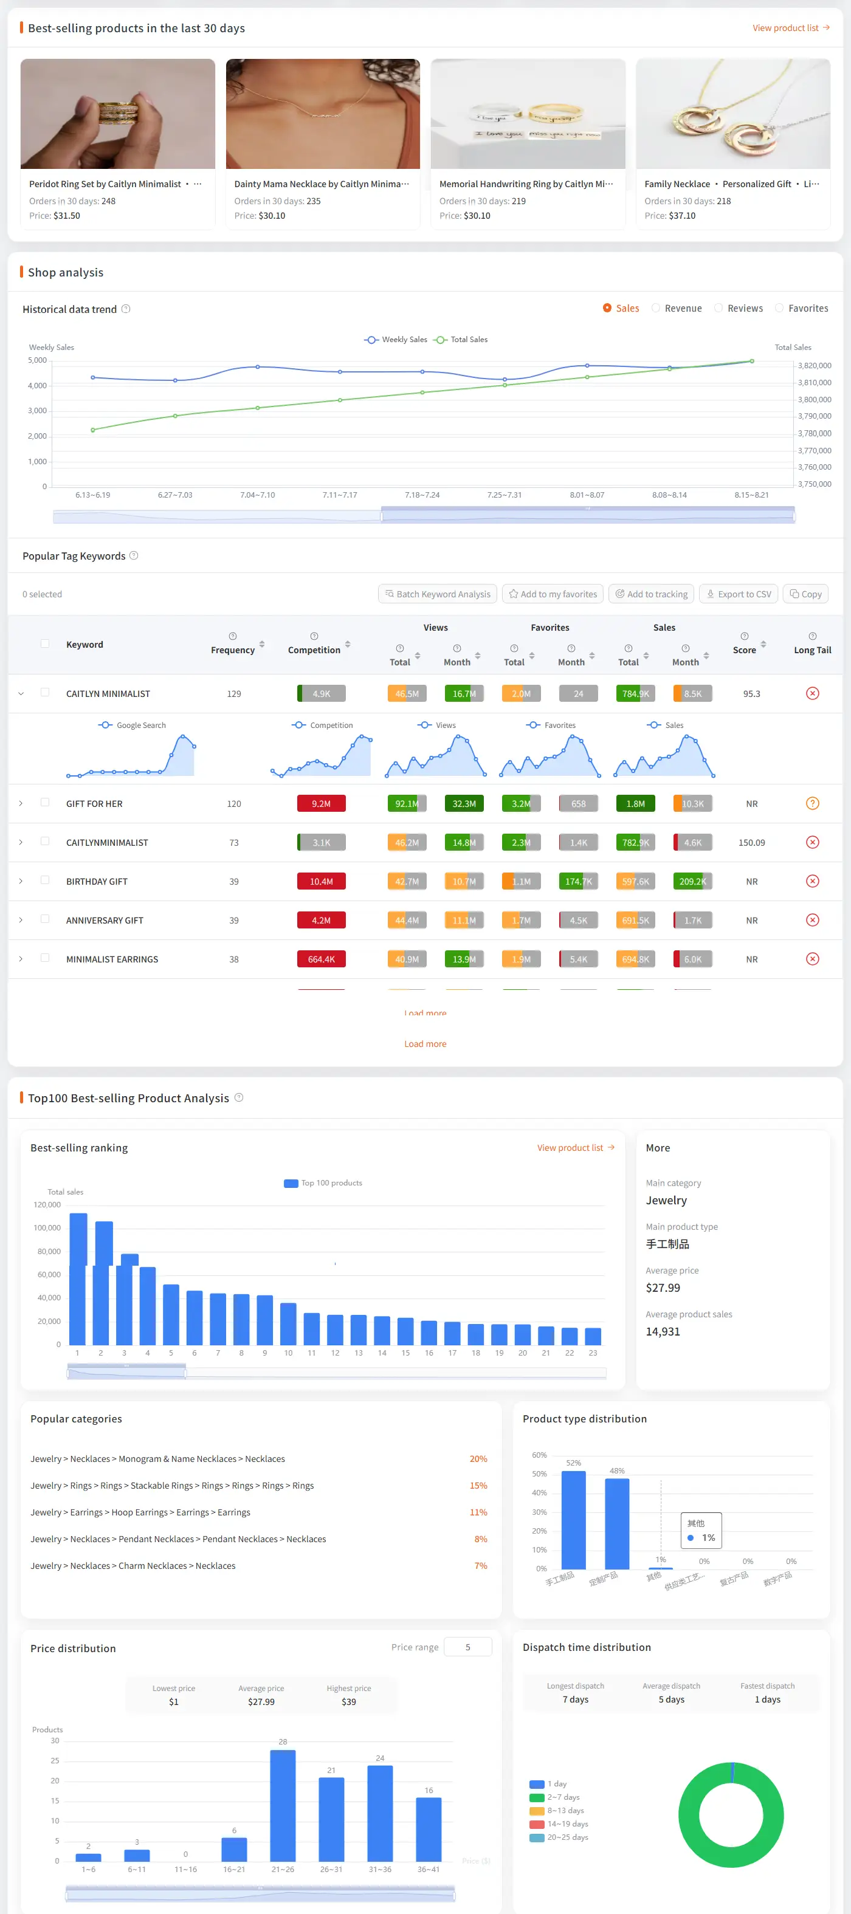Viewport: 851px width, 1914px height.
Task: Check the select-all checkbox in the Keyword header
Action: 46,643
